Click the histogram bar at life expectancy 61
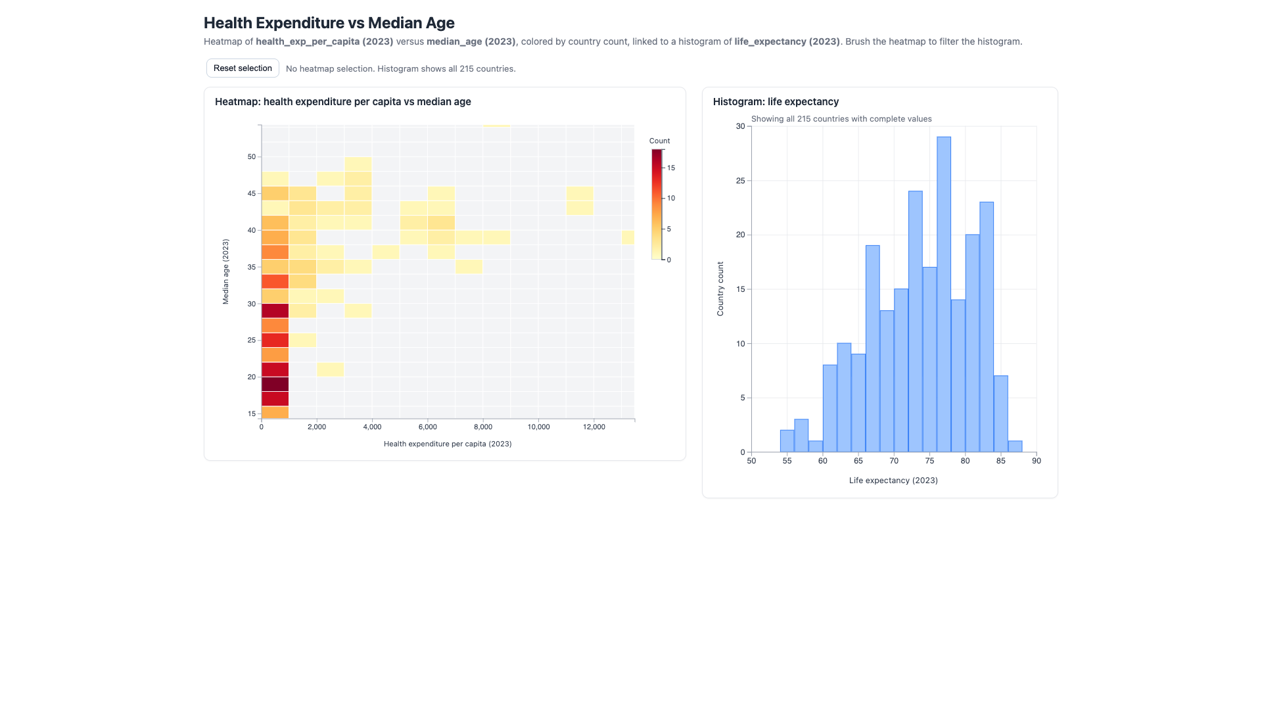1262x710 pixels. coord(830,409)
